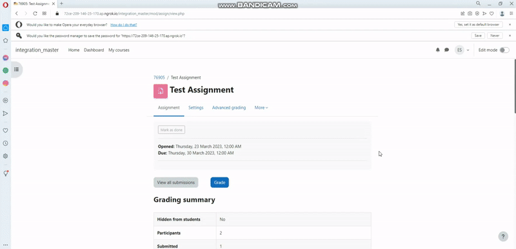Open sidebar three-dots setup menu
This screenshot has width=516, height=249.
click(x=5, y=245)
